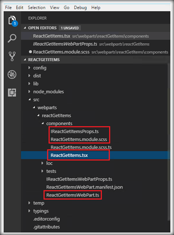Select ReactGetItems.tsx in open editors list
This screenshot has height=235, width=174.
pyautogui.click(x=95, y=36)
